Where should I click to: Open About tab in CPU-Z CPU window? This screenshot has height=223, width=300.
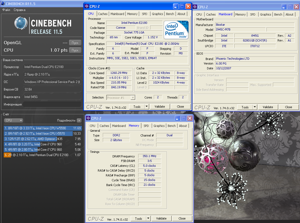click(181, 14)
